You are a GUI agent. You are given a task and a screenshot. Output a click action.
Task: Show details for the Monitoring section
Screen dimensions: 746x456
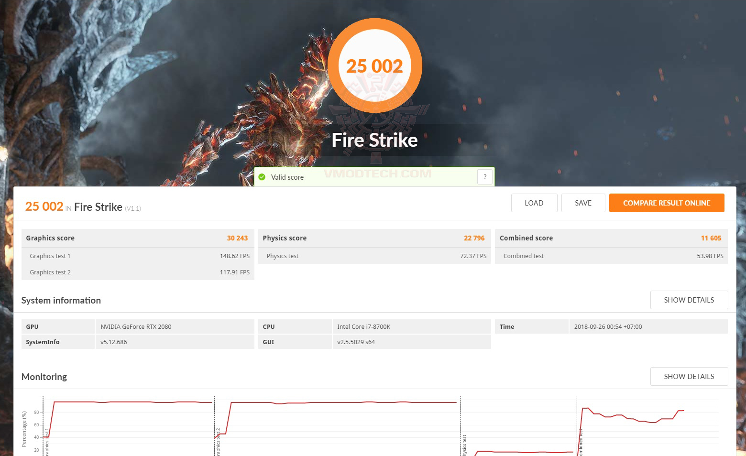[689, 376]
